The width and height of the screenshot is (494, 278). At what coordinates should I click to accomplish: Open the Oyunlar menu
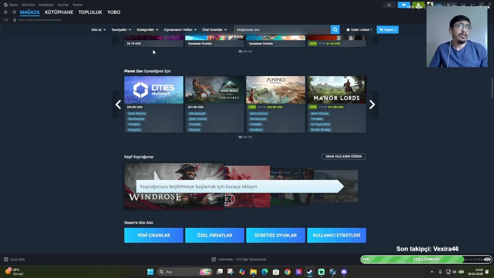(63, 5)
